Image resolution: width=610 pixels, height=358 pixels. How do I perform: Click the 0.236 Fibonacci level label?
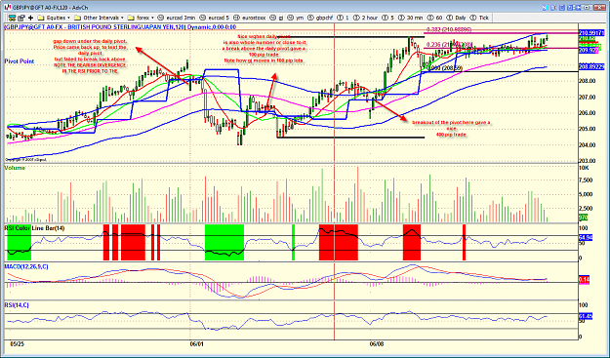pos(449,45)
